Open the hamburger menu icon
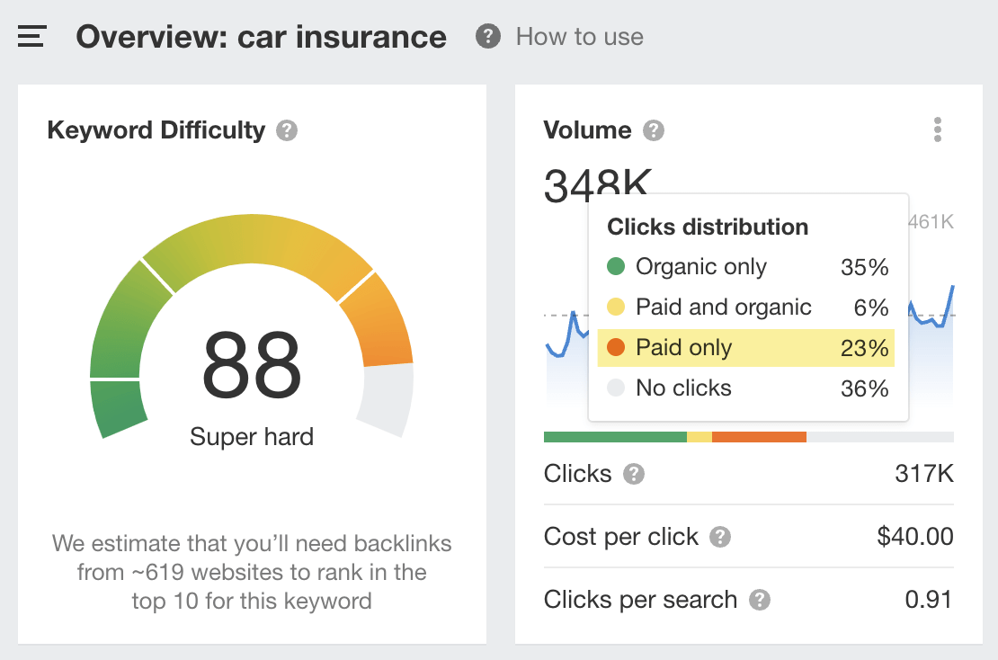 [31, 37]
